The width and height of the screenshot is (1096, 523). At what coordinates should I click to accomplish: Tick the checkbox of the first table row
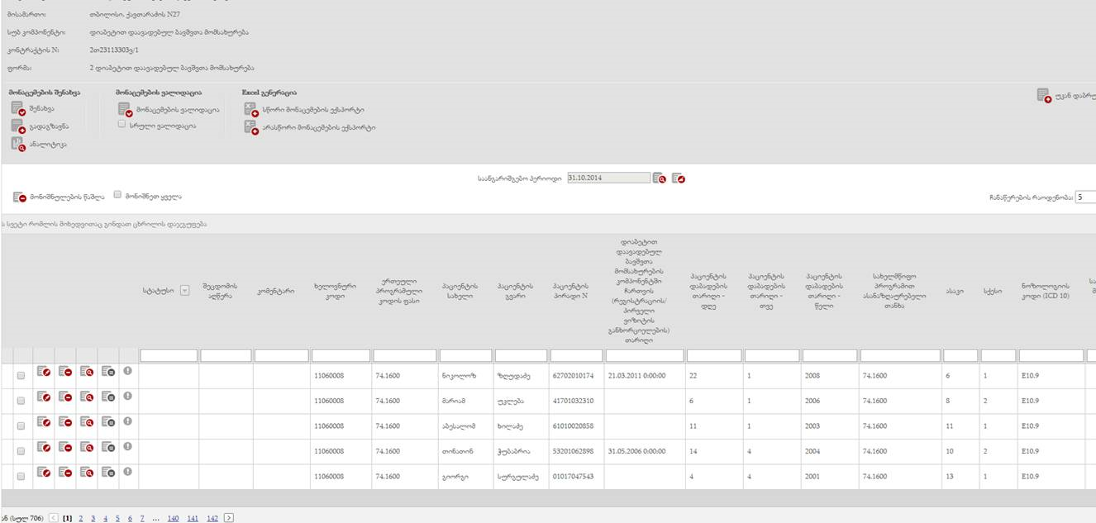pos(21,375)
